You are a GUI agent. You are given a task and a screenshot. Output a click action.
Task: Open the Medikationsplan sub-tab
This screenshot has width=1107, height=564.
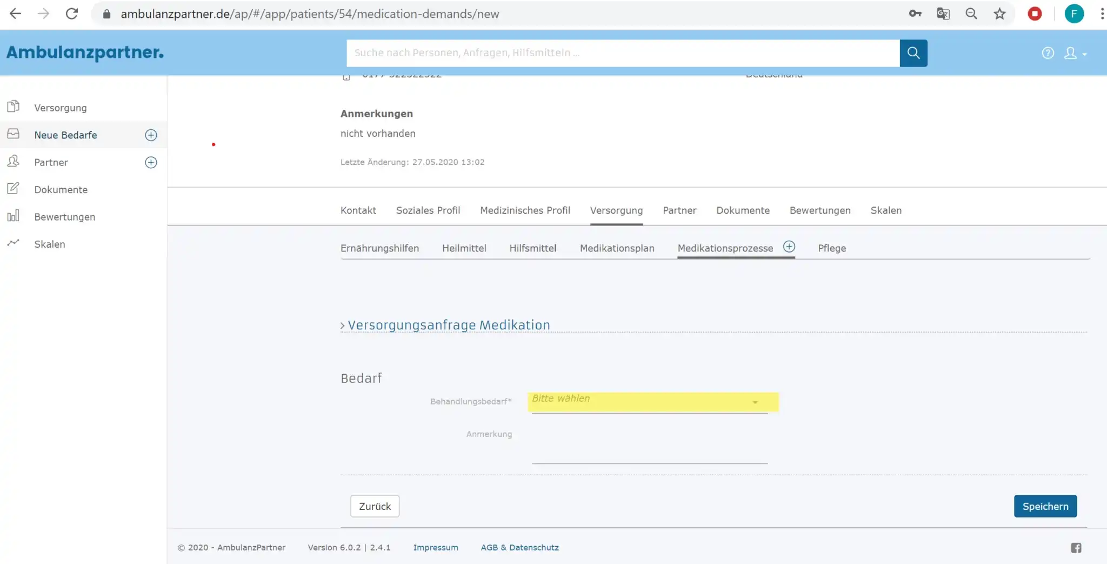(x=617, y=248)
